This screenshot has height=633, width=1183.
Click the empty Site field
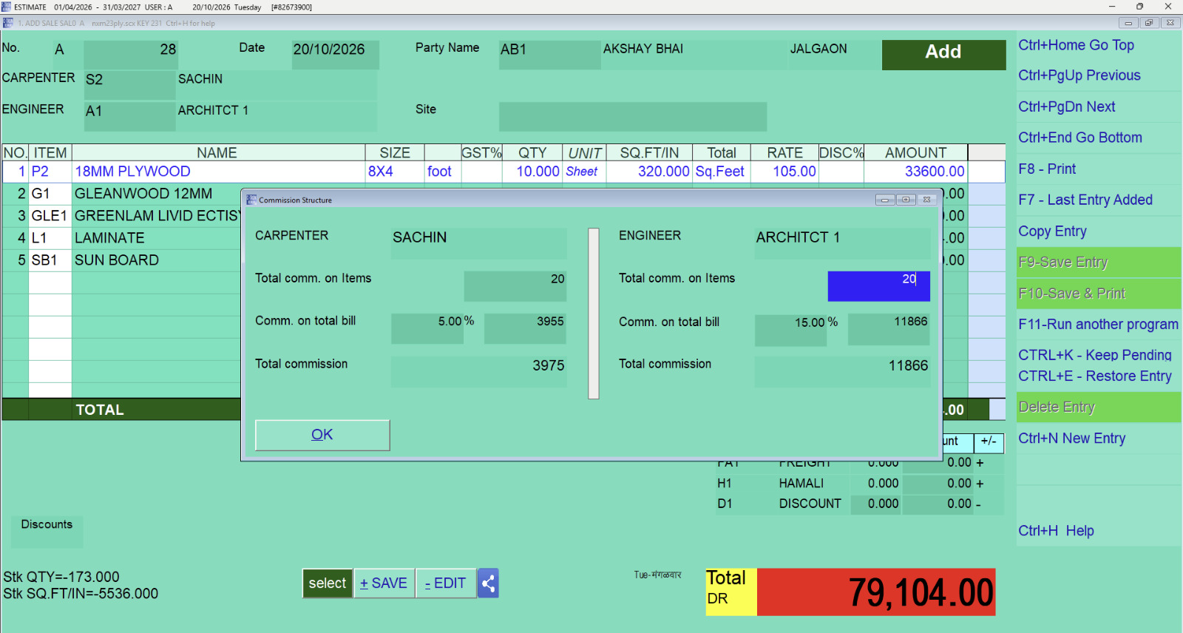coord(633,117)
